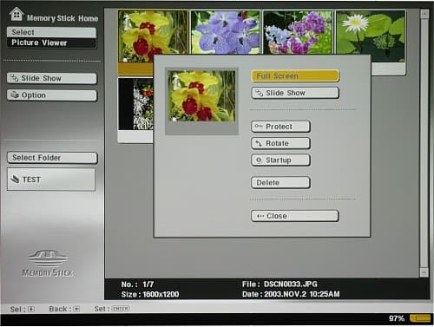Choose the TEST folder entry
The height and width of the screenshot is (327, 434).
[51, 180]
